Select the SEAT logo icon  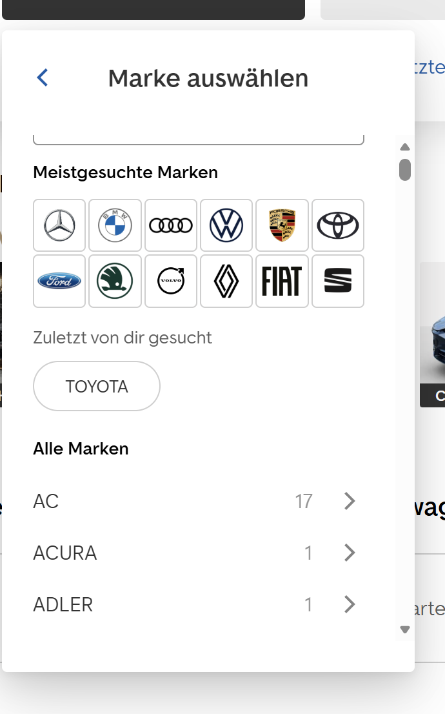pos(337,281)
